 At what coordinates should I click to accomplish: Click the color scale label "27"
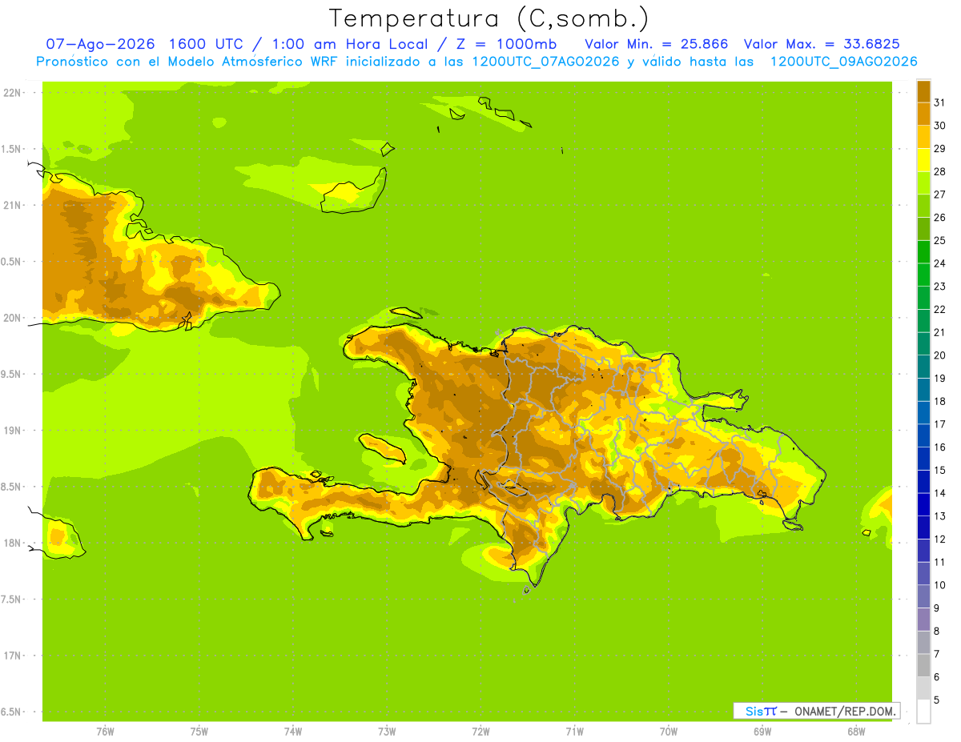point(940,195)
